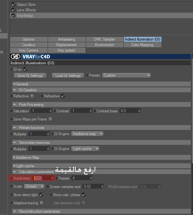Screen dimensions: 193x215
Task: Toggle the Lens Effects checkbox
Action: tap(13, 10)
